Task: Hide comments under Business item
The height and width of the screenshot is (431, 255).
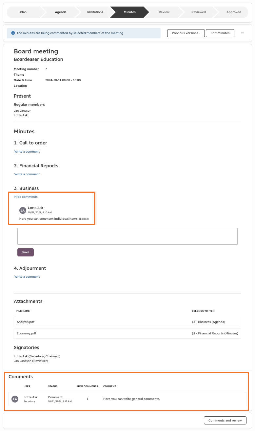Action: coord(26,197)
